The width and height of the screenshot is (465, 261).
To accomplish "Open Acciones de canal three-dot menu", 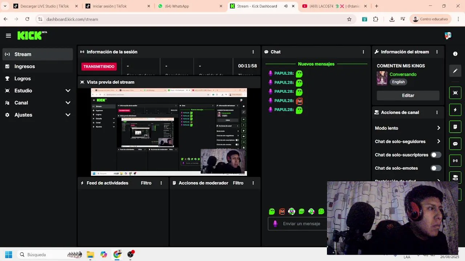I will (437, 112).
